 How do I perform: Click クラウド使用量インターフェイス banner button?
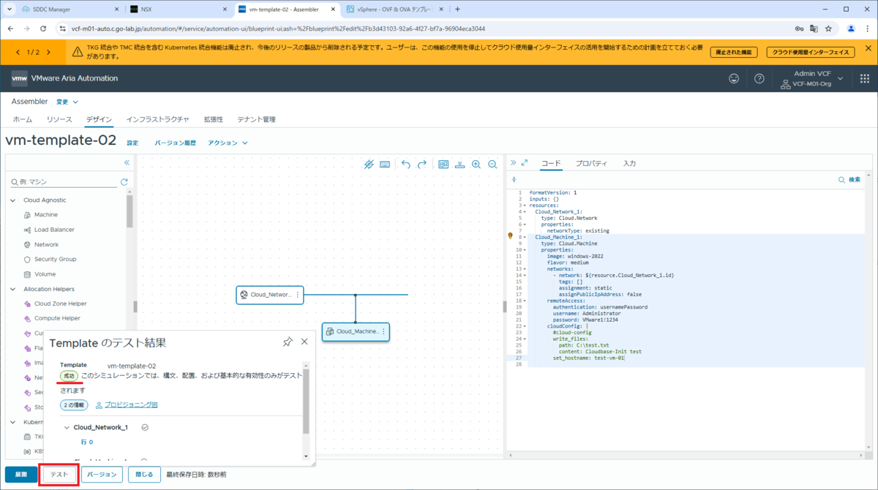pos(812,52)
